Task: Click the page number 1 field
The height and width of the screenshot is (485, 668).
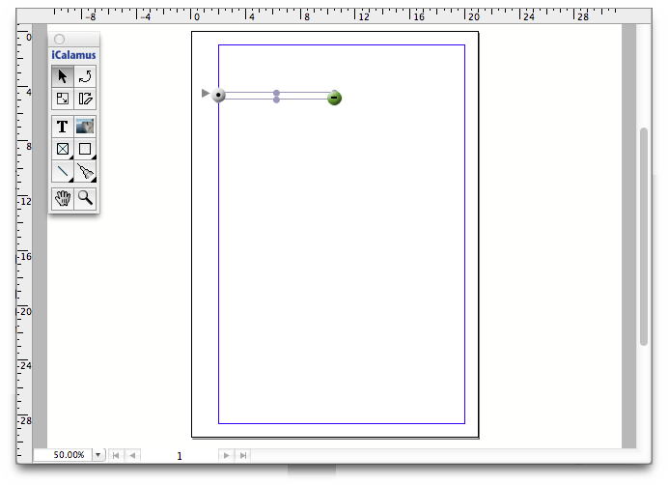Action: tap(180, 456)
